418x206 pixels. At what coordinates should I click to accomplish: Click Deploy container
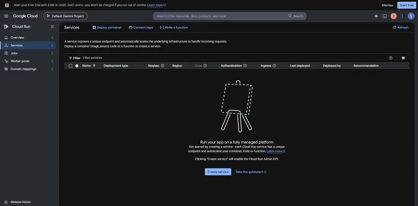pos(107,28)
